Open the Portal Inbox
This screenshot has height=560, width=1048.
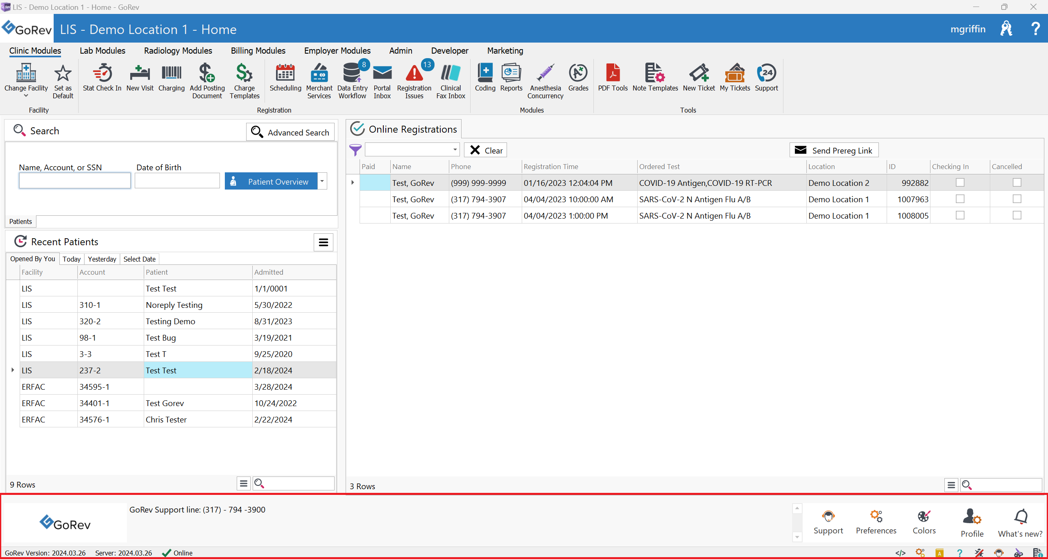tap(382, 81)
